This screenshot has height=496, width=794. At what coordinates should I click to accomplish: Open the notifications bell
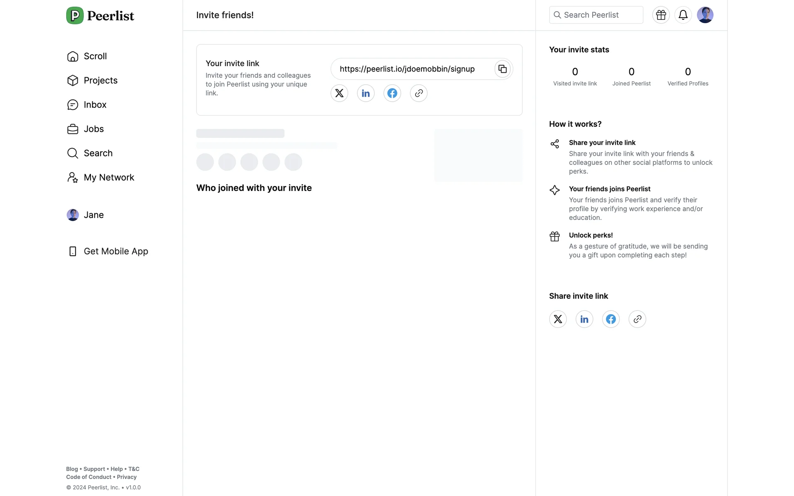tap(683, 15)
